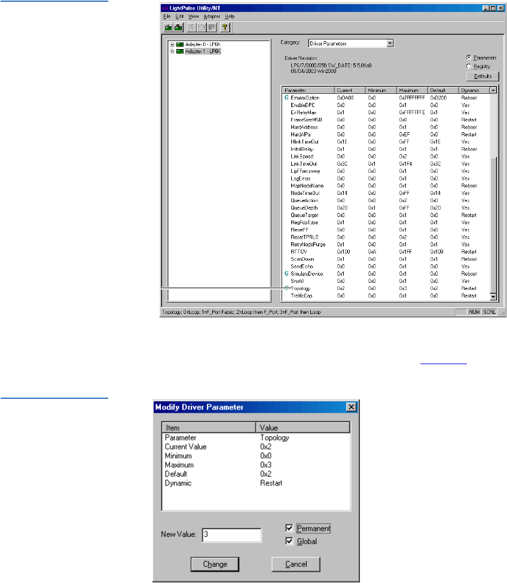Select the QueueDepth parameter row
The image size is (507, 583).
click(x=386, y=208)
